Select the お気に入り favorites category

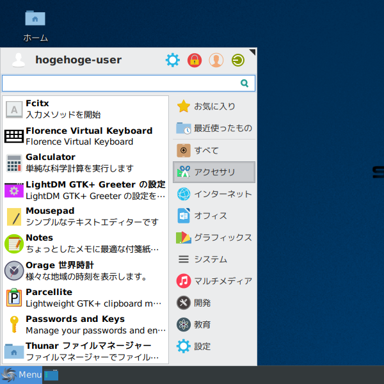[x=214, y=106]
